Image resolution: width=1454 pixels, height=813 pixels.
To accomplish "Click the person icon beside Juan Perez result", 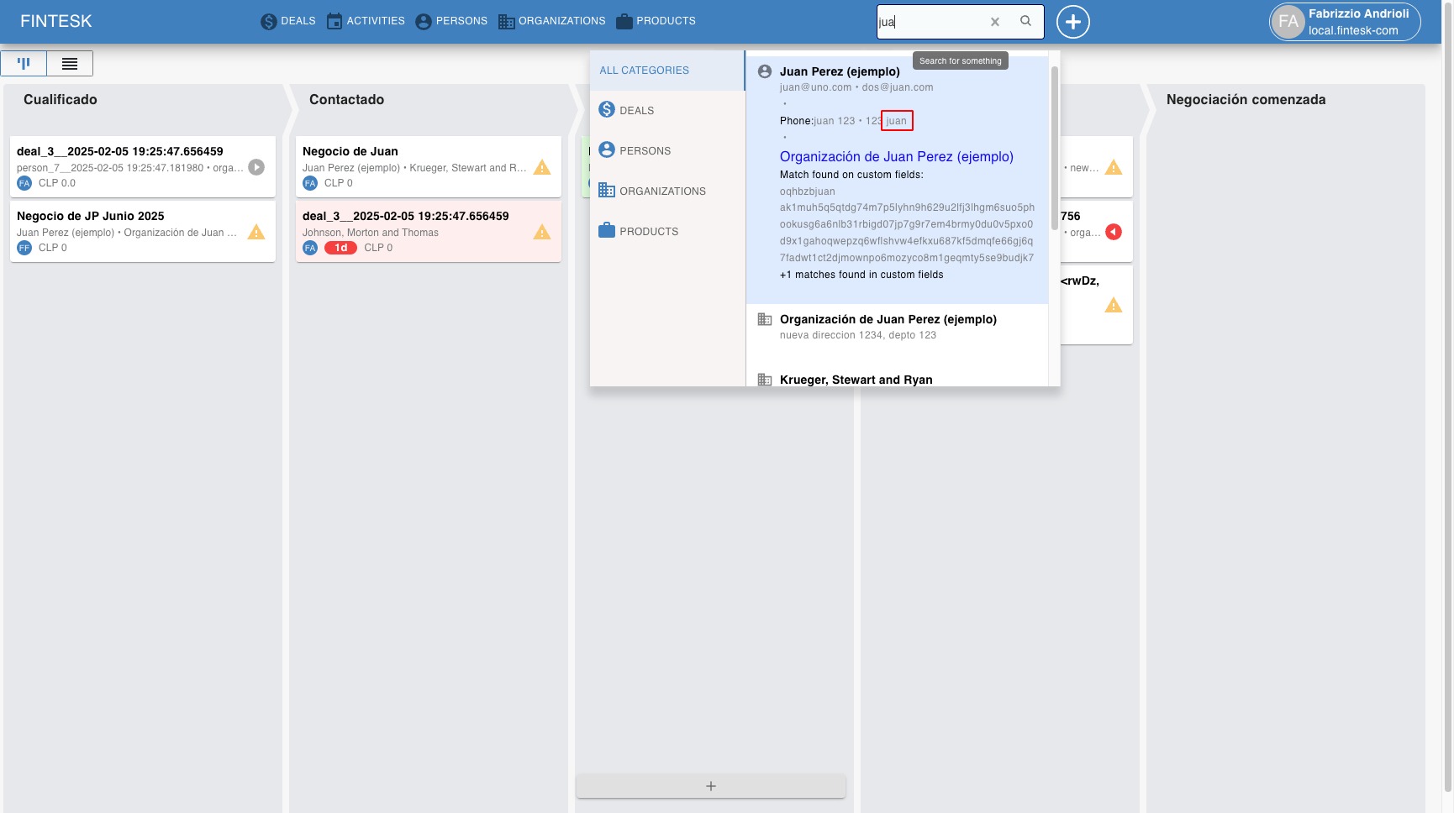I will tap(765, 71).
